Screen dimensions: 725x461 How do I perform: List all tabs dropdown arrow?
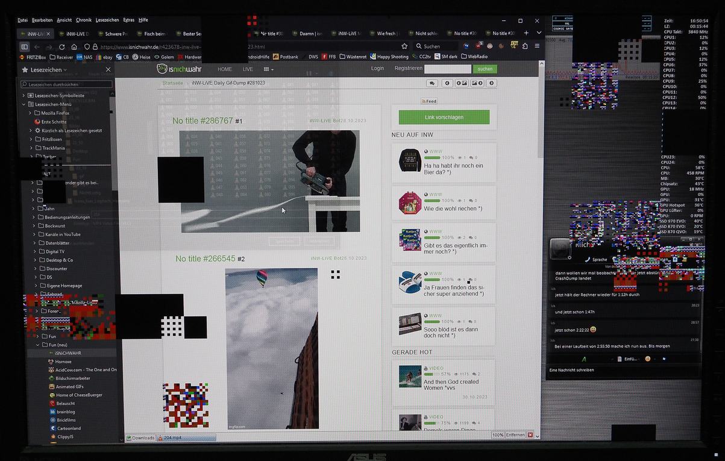pos(539,33)
